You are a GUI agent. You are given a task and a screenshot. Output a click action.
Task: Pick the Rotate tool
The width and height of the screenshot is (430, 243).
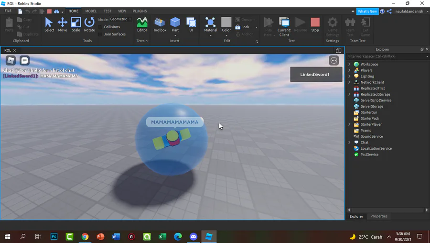click(89, 25)
